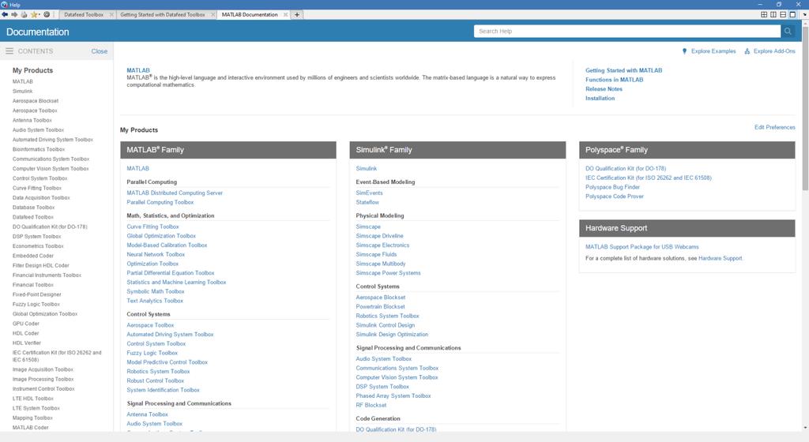Open Explore Add-Ons link
The width and height of the screenshot is (809, 442).
(x=774, y=51)
